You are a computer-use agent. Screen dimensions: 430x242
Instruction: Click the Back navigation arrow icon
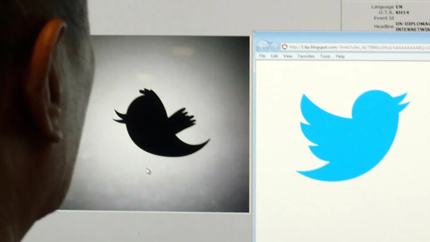coord(262,46)
